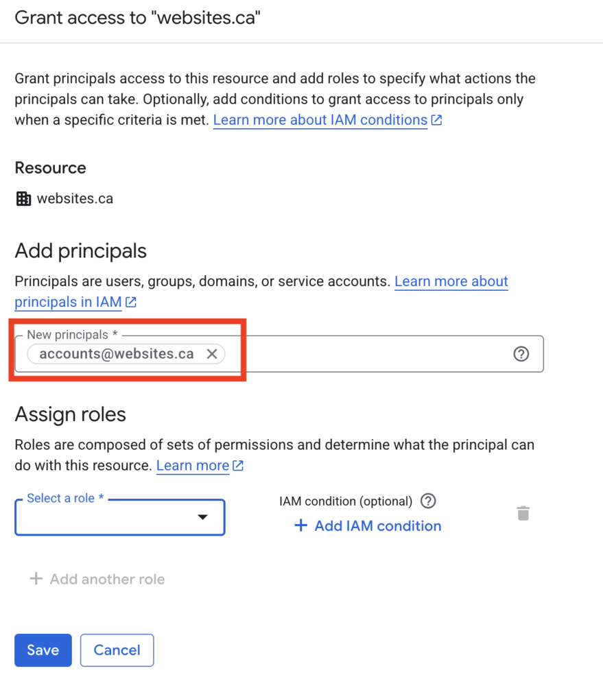This screenshot has width=603, height=686.
Task: Open the Select a role dropdown
Action: point(110,517)
